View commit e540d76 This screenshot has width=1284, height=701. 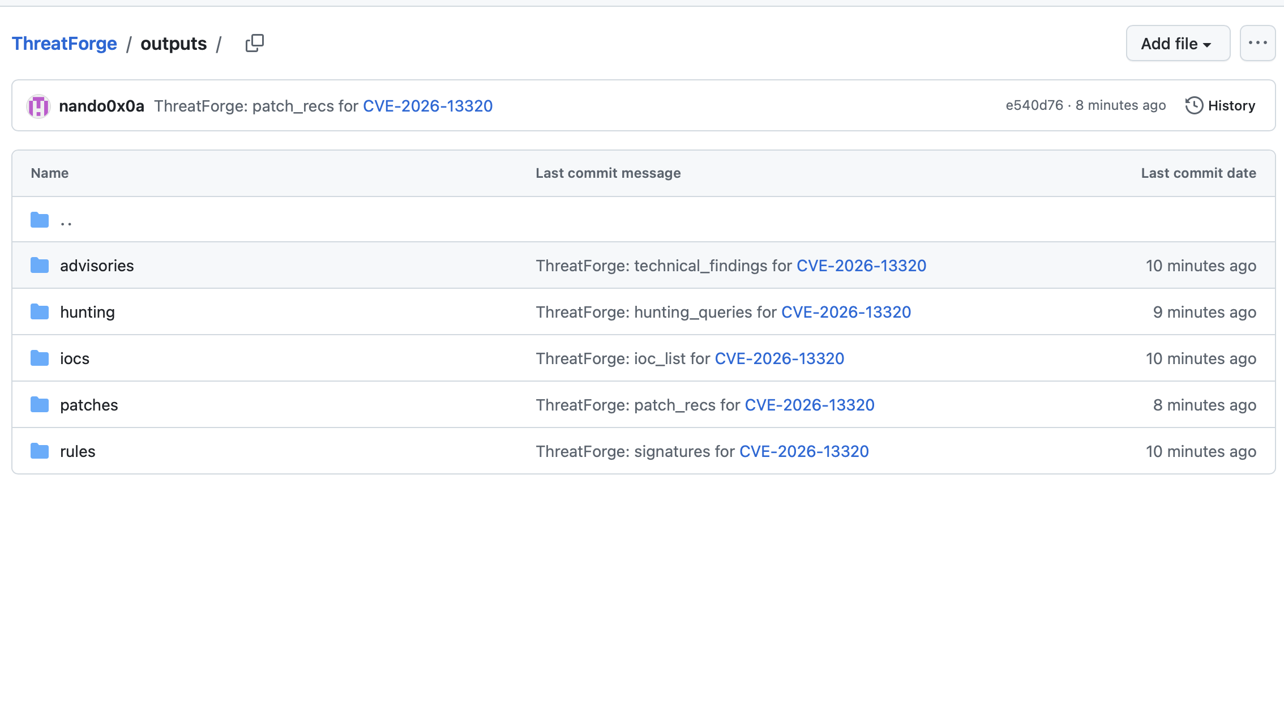(x=1034, y=105)
